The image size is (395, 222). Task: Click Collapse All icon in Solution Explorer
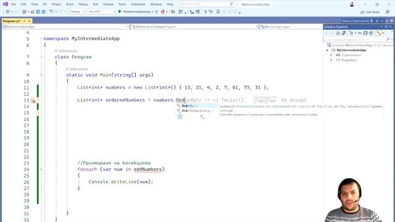pyautogui.click(x=365, y=33)
